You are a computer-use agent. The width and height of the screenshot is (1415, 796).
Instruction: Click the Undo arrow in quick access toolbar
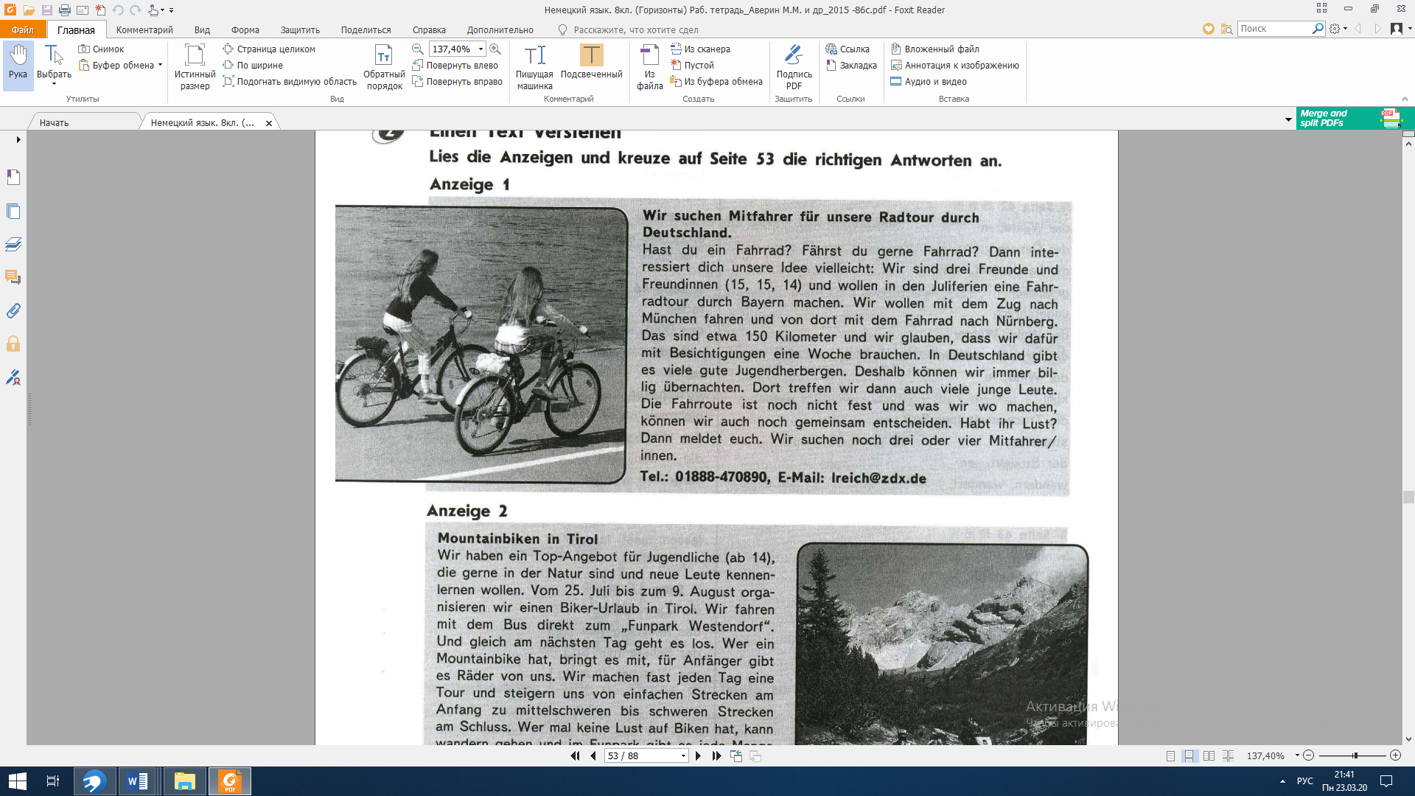click(x=118, y=10)
